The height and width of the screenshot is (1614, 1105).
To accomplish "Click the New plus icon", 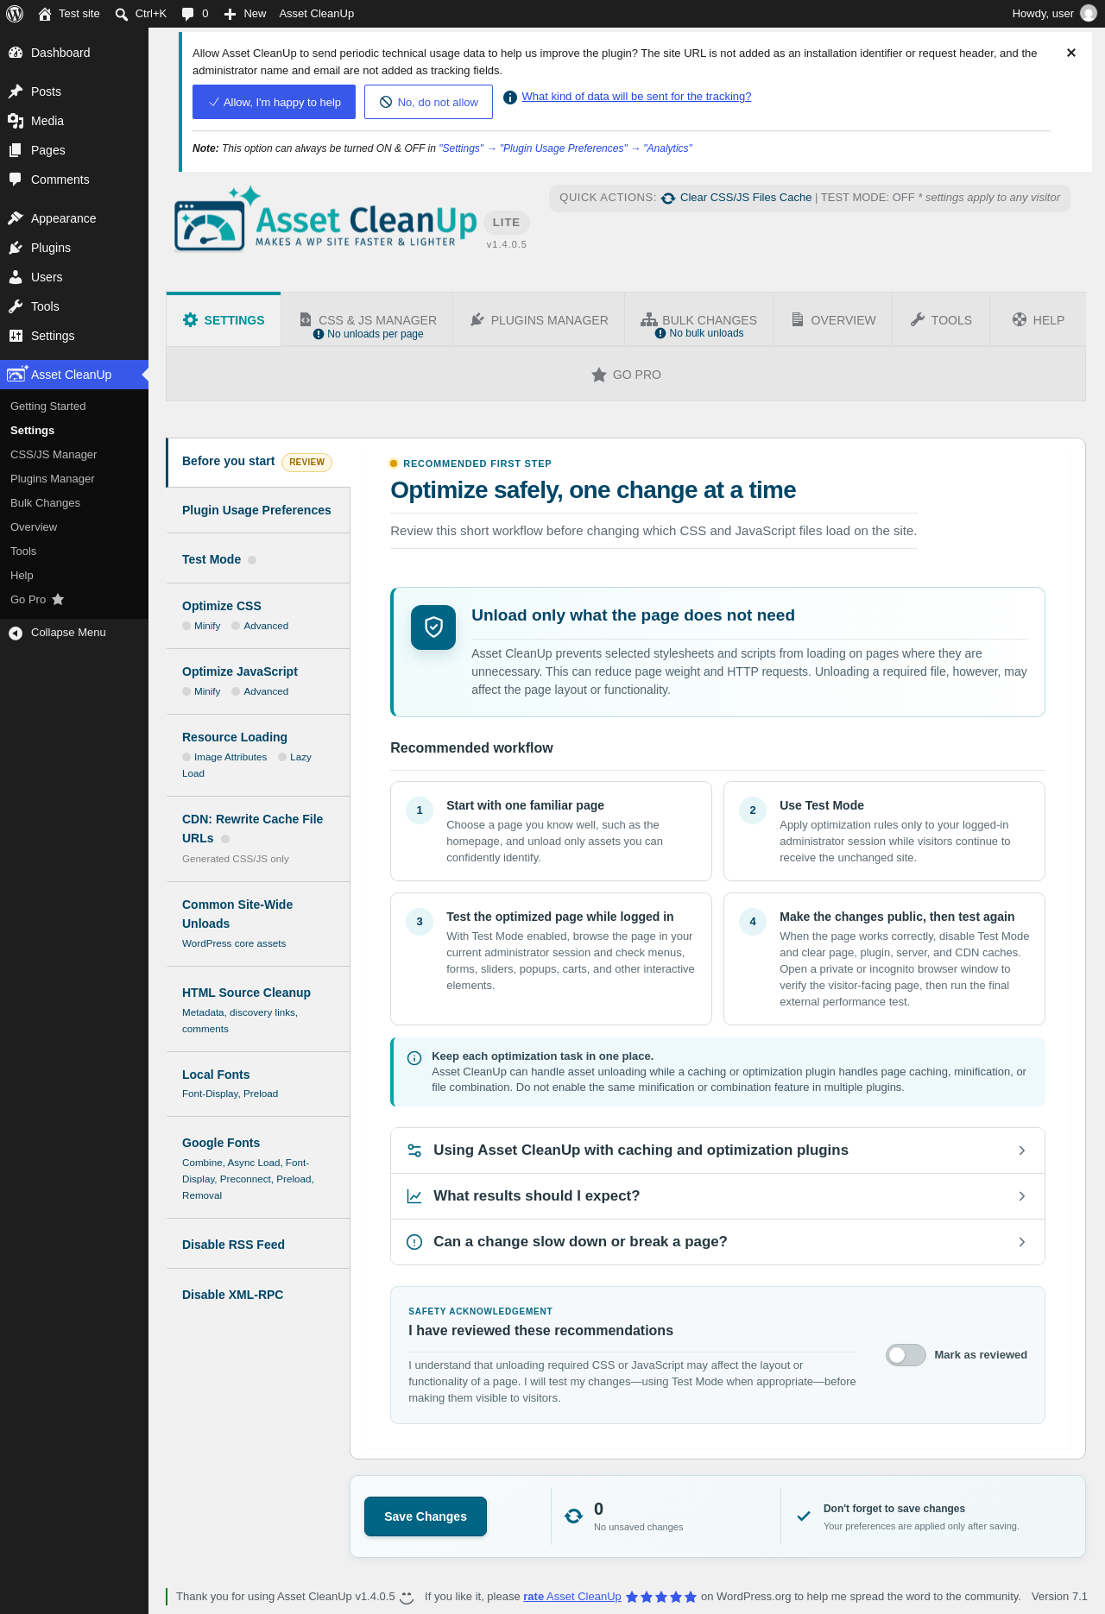I will [230, 14].
